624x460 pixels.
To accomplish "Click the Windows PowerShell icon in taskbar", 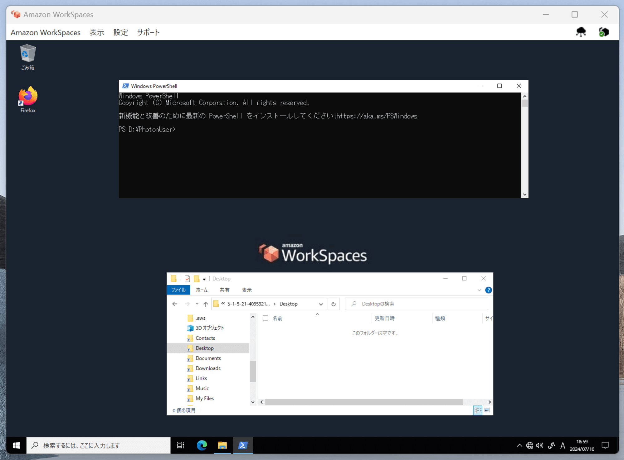I will coord(243,445).
